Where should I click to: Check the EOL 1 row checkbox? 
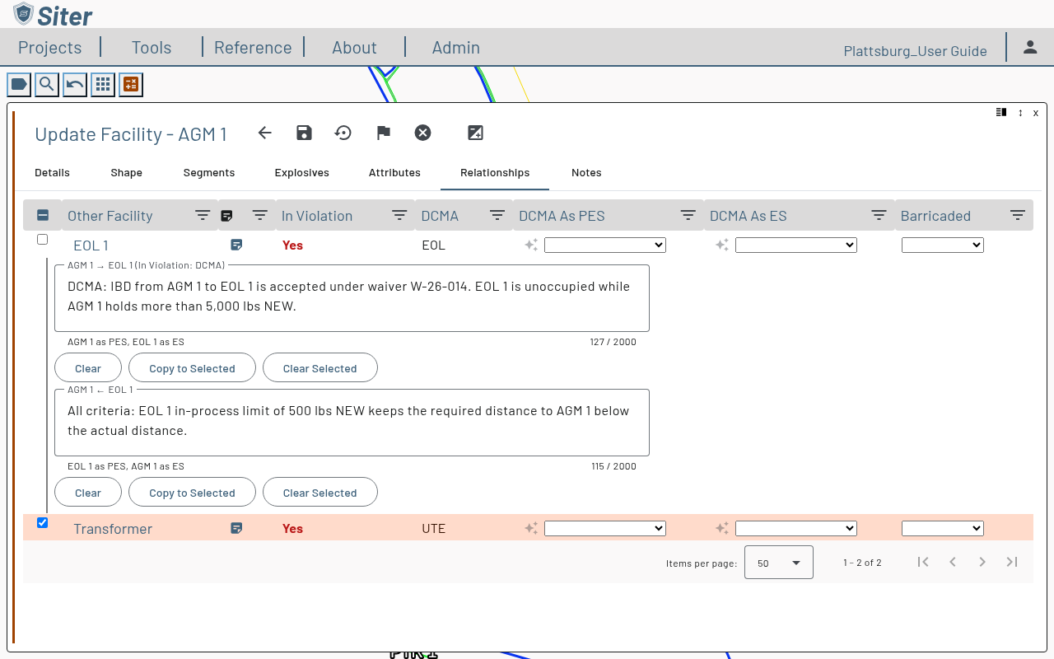(43, 240)
